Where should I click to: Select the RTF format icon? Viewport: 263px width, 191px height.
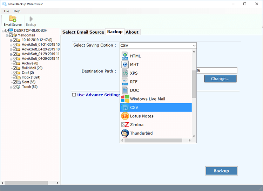tap(125, 82)
